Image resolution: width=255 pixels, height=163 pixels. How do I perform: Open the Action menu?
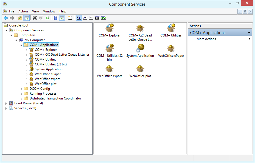tap(23, 11)
